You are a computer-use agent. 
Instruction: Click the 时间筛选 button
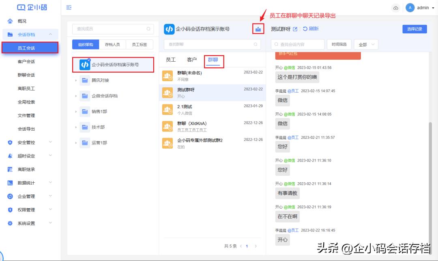(x=339, y=44)
